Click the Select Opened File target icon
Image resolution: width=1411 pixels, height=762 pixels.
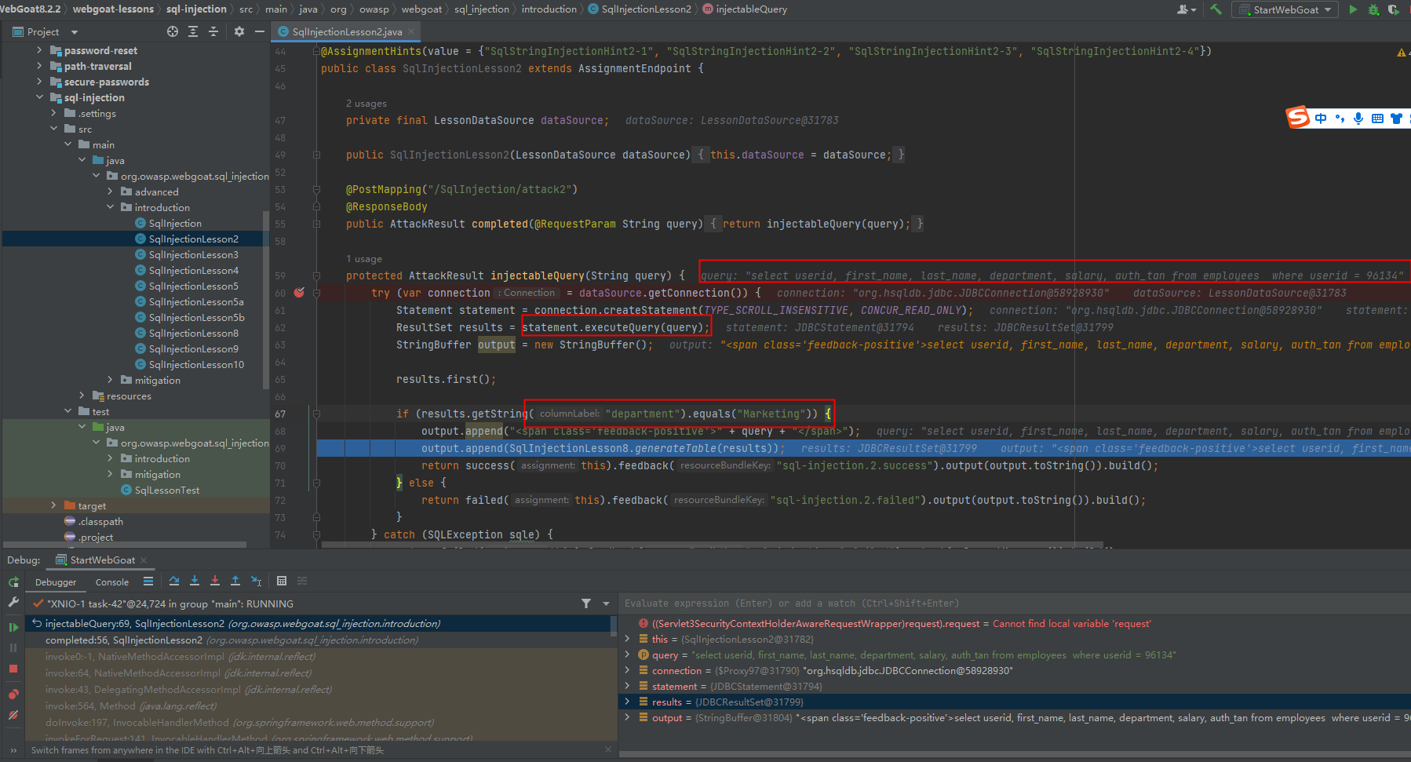coord(173,31)
